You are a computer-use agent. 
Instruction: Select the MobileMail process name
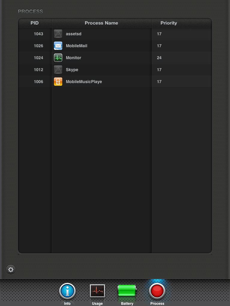click(x=76, y=46)
